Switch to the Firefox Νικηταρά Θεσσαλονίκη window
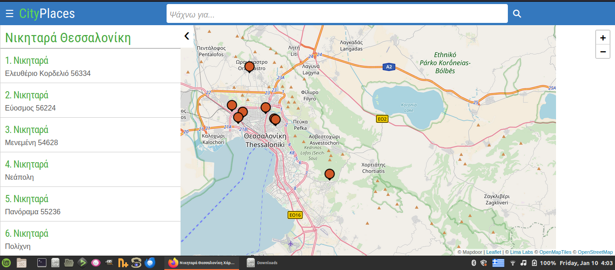615x270 pixels. pos(202,263)
